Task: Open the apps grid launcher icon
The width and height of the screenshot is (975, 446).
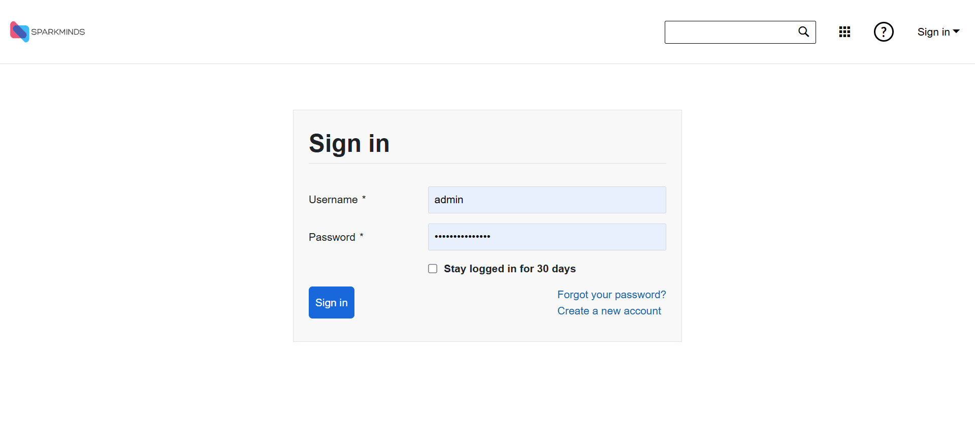Action: [844, 32]
